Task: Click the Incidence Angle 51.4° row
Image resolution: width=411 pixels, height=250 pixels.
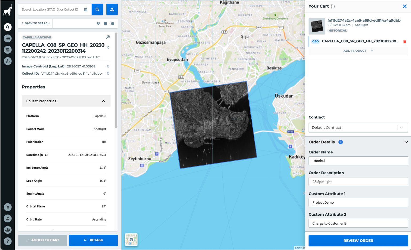Action: click(66, 168)
